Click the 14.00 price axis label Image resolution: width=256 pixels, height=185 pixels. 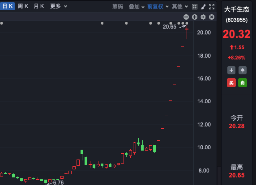tap(204, 101)
